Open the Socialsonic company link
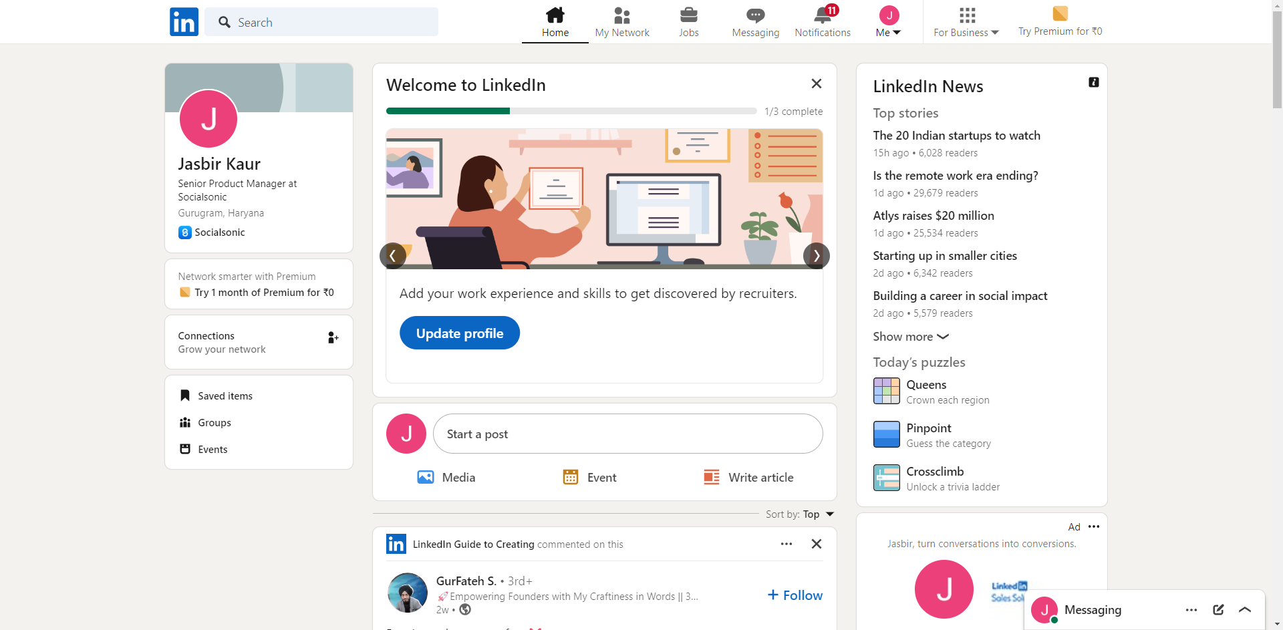Screen dimensions: 1283x630 coord(212,232)
